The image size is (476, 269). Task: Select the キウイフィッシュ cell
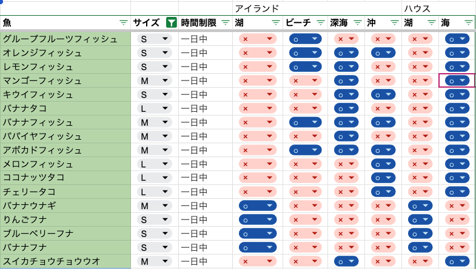point(65,95)
